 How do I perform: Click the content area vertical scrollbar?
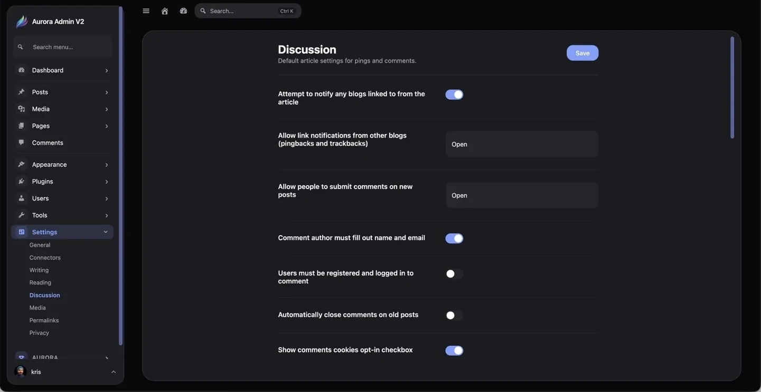[732, 88]
